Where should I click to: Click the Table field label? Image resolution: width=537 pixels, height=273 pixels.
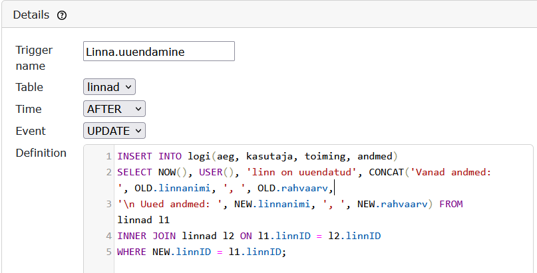click(x=29, y=87)
